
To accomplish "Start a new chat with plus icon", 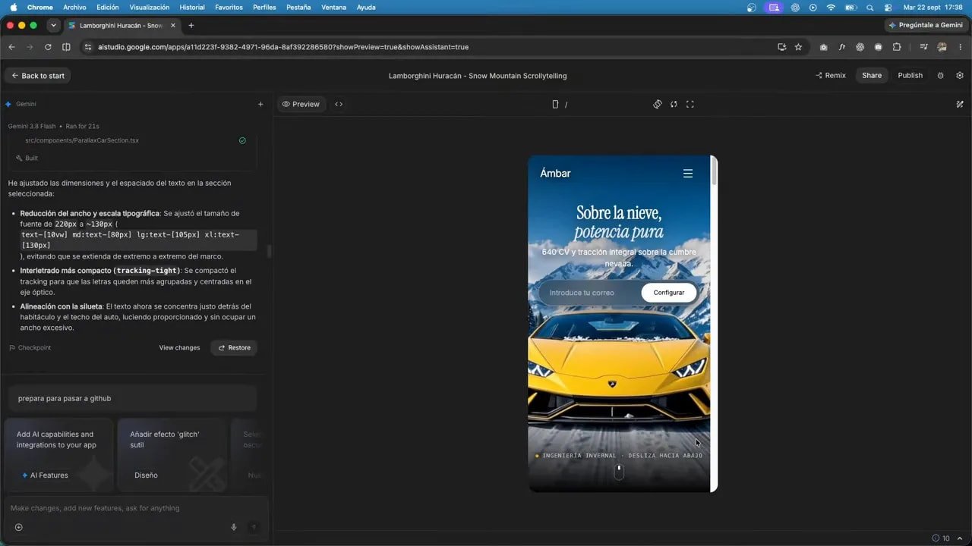I will point(260,104).
